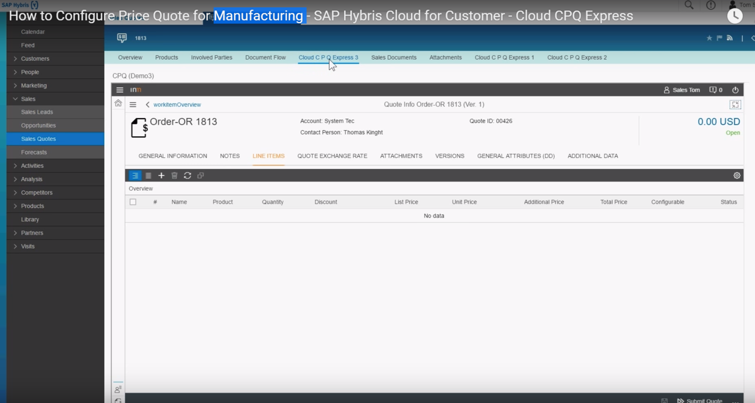Image resolution: width=755 pixels, height=403 pixels.
Task: Expand the Marketing menu group
Action: pyautogui.click(x=15, y=86)
